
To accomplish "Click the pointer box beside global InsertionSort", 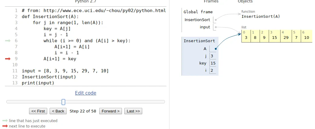I will click(x=215, y=20).
